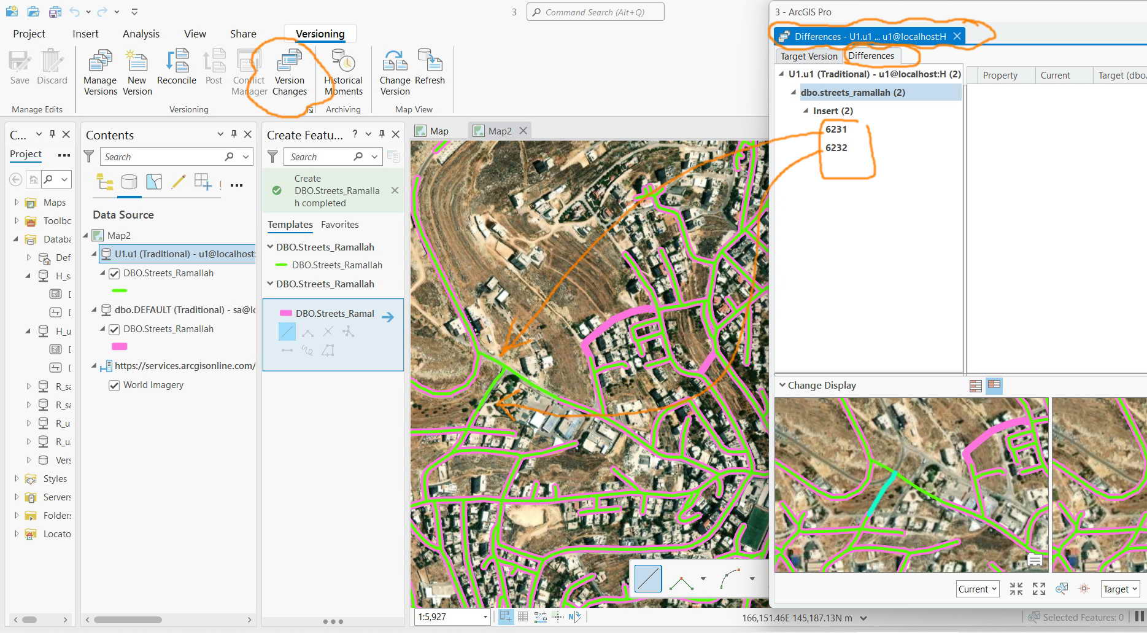Select List By Snapping icon
This screenshot has width=1147, height=633.
point(203,182)
